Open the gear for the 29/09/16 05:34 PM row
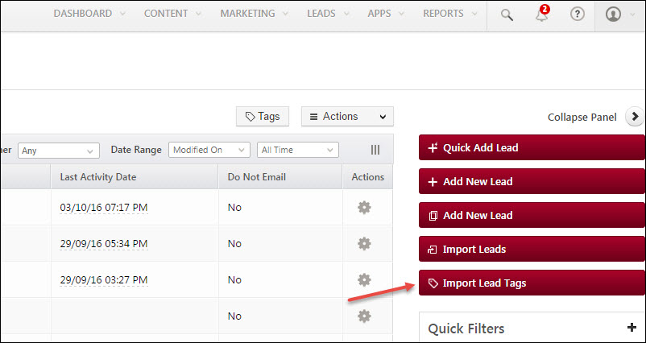The image size is (646, 343). pos(364,244)
